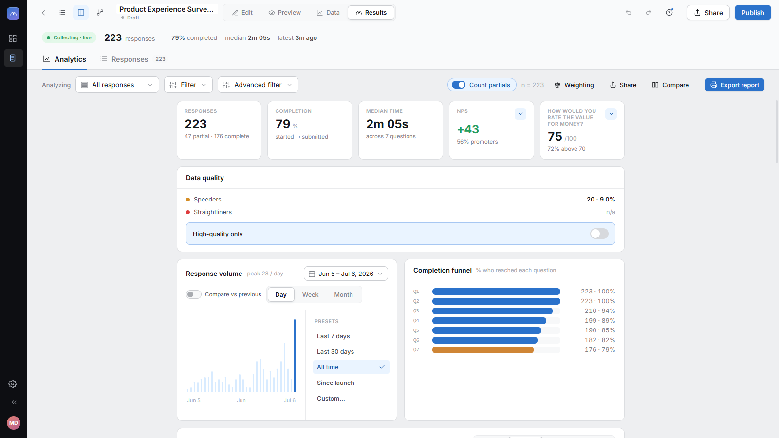Choose All time preset
The image size is (779, 438).
(x=351, y=367)
